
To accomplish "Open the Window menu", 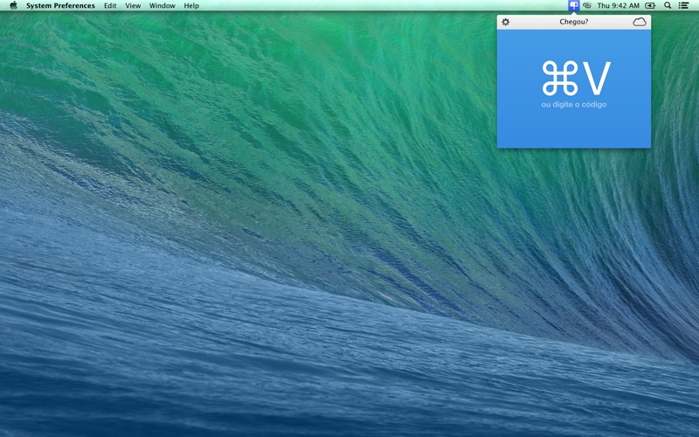I will pos(163,6).
